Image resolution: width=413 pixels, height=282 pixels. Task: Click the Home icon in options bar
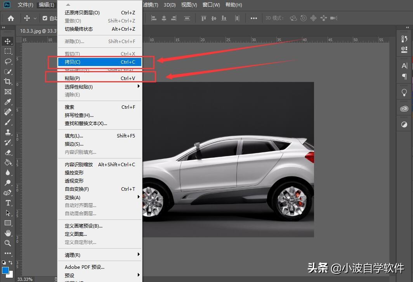click(x=11, y=18)
